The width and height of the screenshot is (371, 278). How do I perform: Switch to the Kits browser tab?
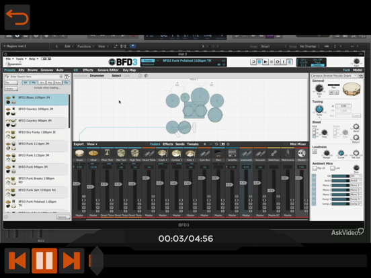22,70
